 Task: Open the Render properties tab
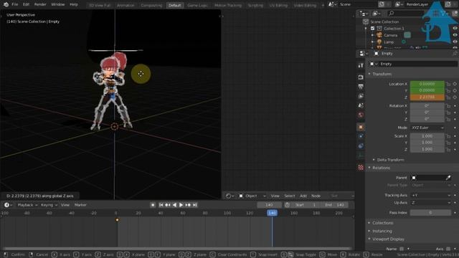[361, 77]
